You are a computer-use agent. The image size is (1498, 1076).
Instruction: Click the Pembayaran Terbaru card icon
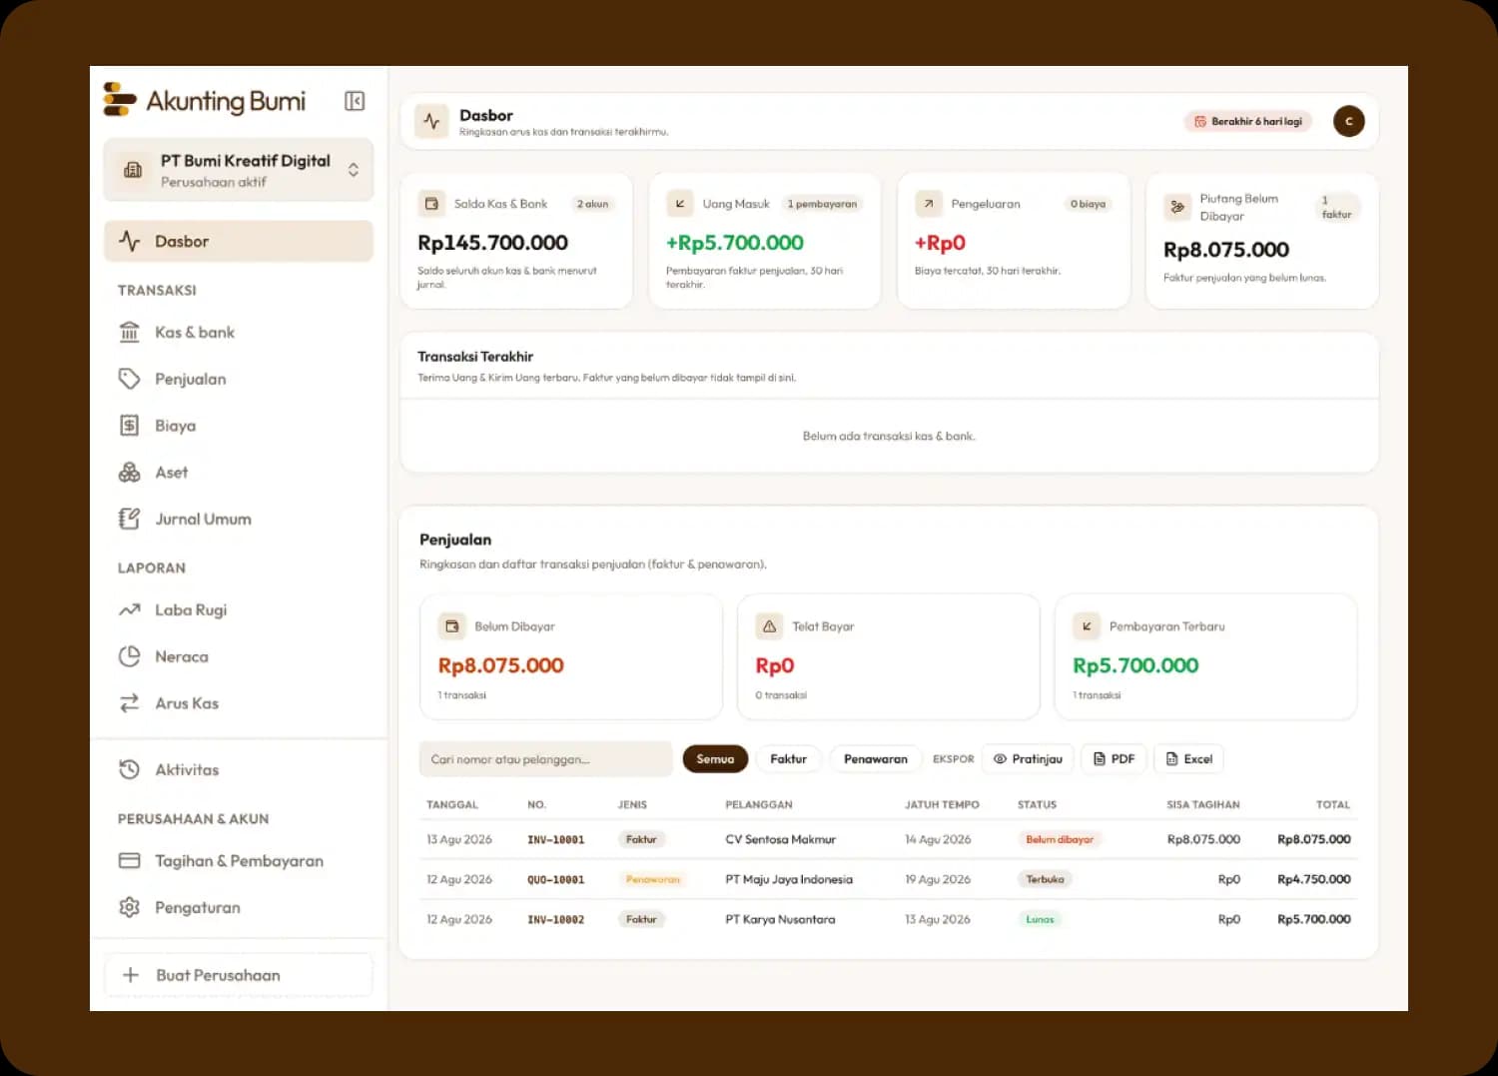pyautogui.click(x=1087, y=626)
